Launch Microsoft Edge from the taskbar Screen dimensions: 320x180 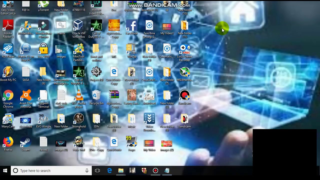click(x=109, y=171)
